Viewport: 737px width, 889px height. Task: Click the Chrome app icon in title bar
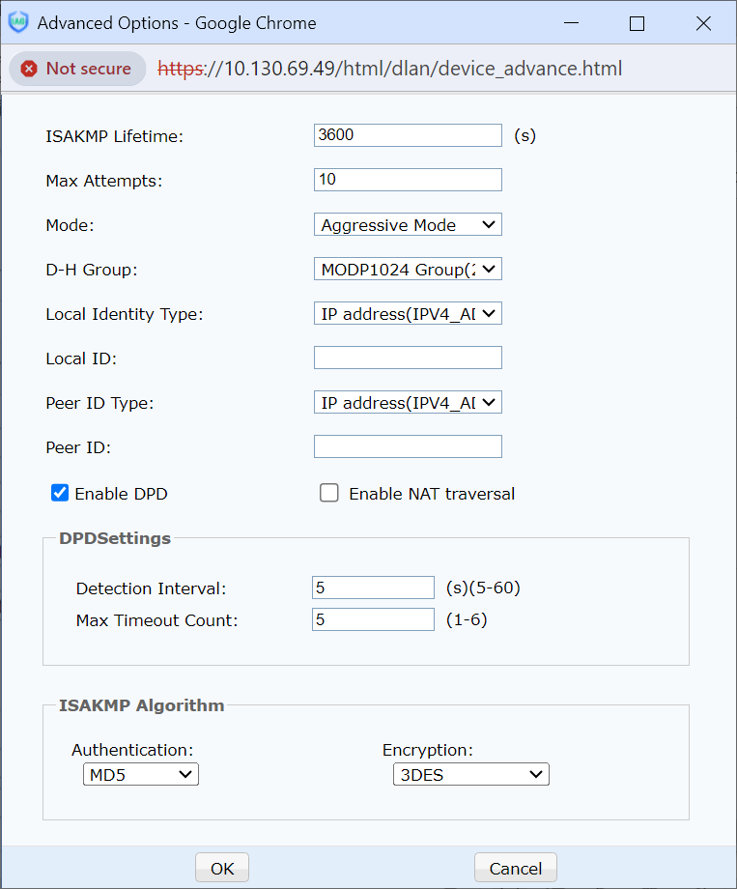coord(18,23)
